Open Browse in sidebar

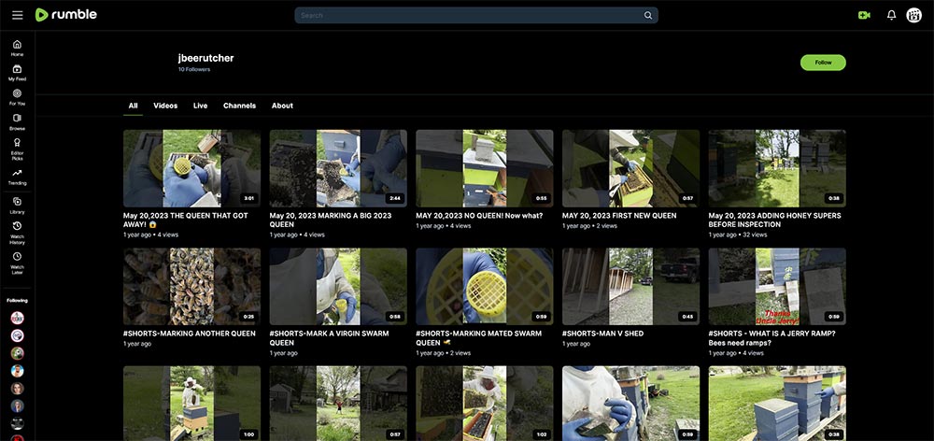(17, 122)
